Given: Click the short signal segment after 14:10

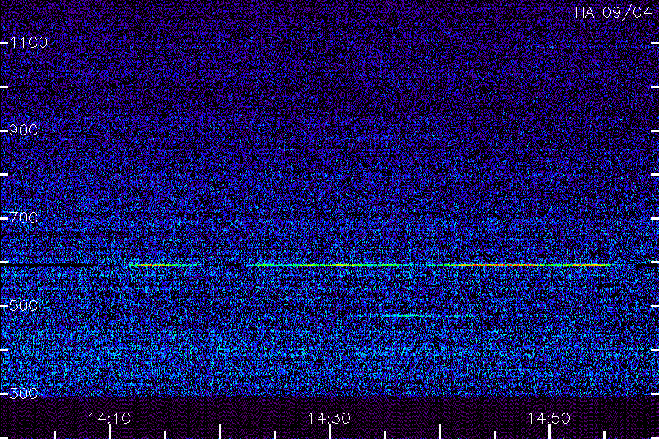Looking at the screenshot, I should pyautogui.click(x=163, y=266).
